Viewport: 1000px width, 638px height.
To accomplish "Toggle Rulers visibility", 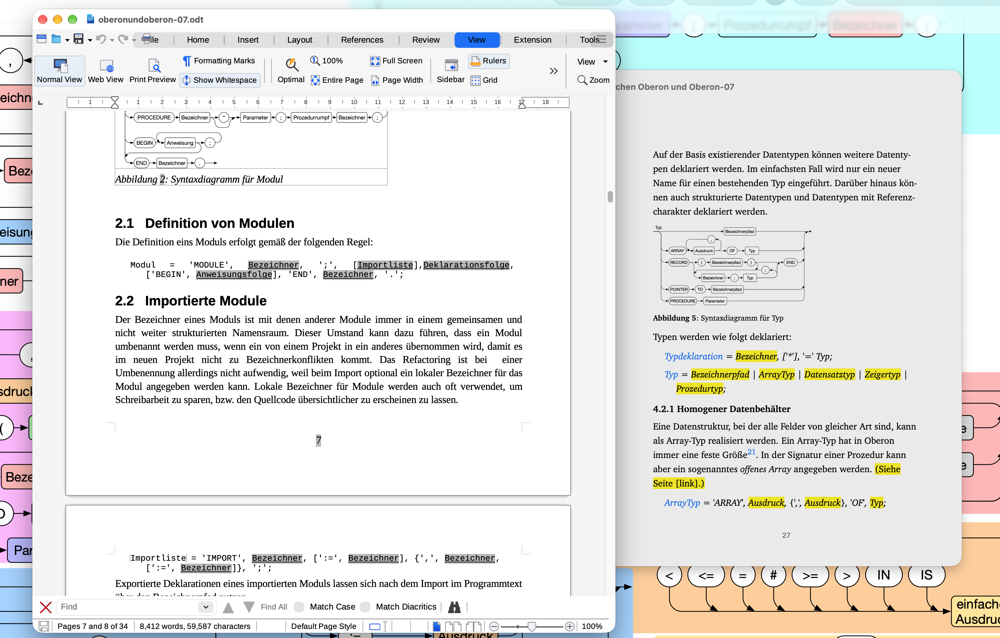I will [489, 61].
